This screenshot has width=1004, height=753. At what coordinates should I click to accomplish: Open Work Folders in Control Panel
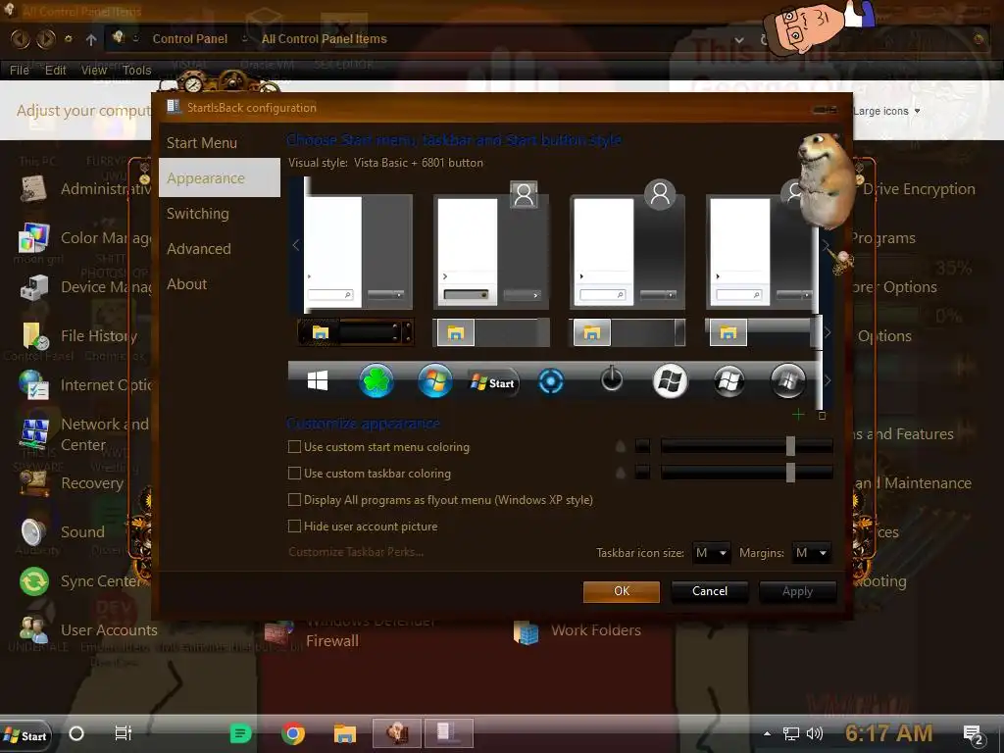pyautogui.click(x=577, y=631)
